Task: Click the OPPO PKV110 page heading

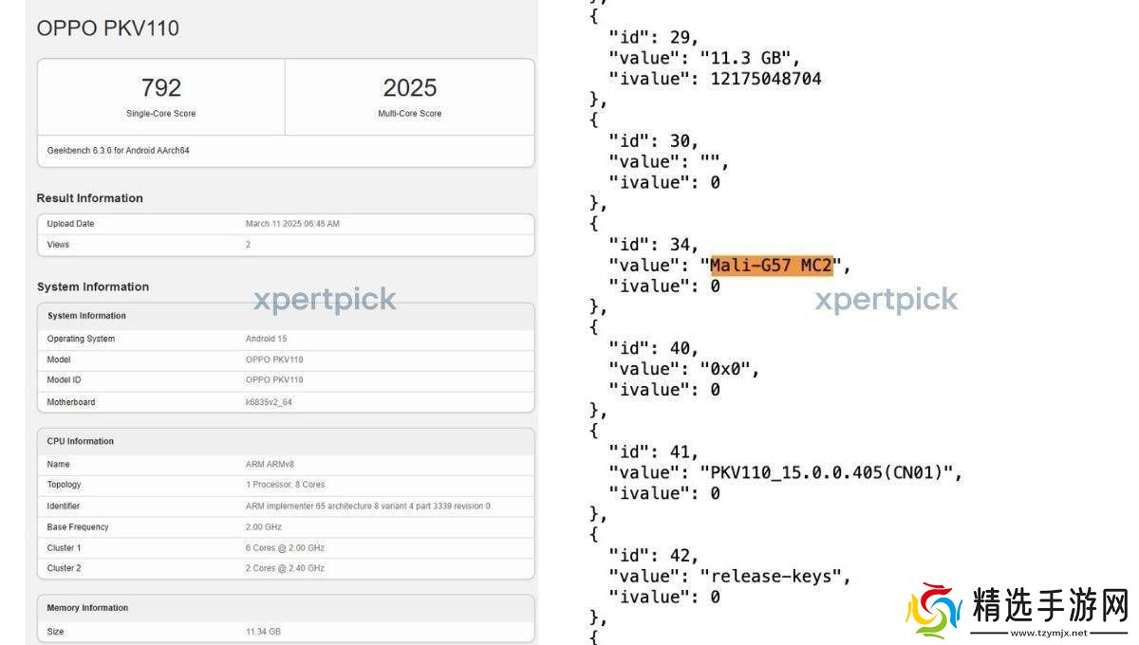Action: pos(107,28)
